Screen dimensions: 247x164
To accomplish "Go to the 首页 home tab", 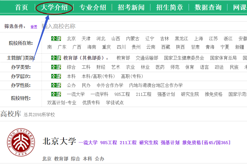I will [21, 8].
